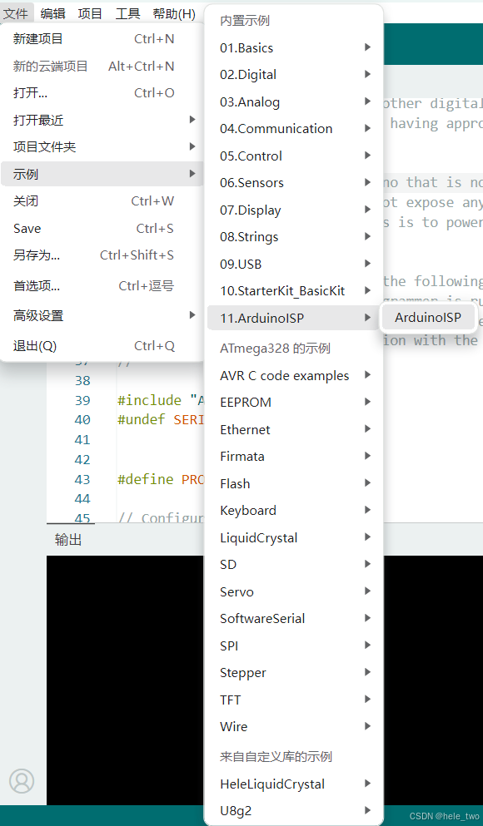Expand 06.Sensors examples
This screenshot has width=483, height=826.
[x=294, y=183]
